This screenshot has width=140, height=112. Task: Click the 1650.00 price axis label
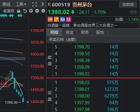tap(37, 42)
